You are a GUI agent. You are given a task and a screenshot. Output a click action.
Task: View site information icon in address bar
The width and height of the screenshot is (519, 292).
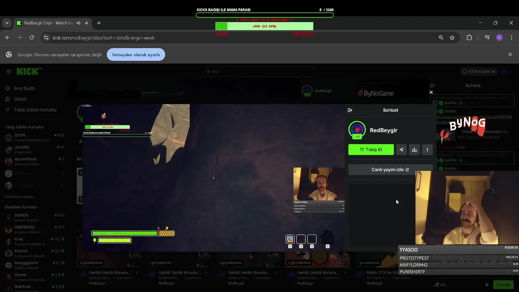pyautogui.click(x=46, y=38)
